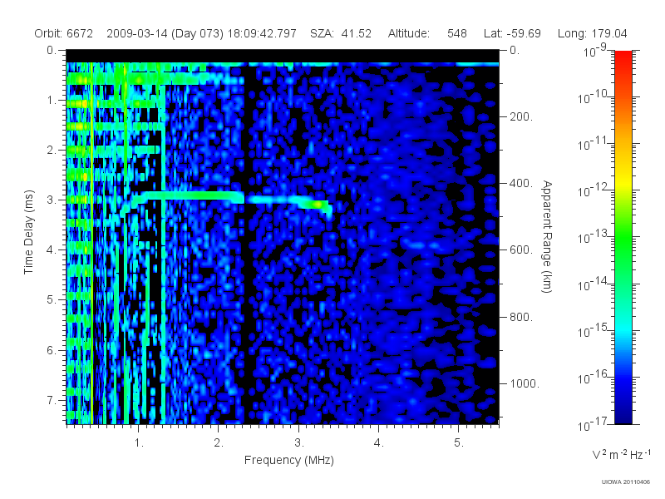The width and height of the screenshot is (665, 499).
Task: Click the yellow vertical line near 0.4 MHz
Action: pyautogui.click(x=92, y=243)
